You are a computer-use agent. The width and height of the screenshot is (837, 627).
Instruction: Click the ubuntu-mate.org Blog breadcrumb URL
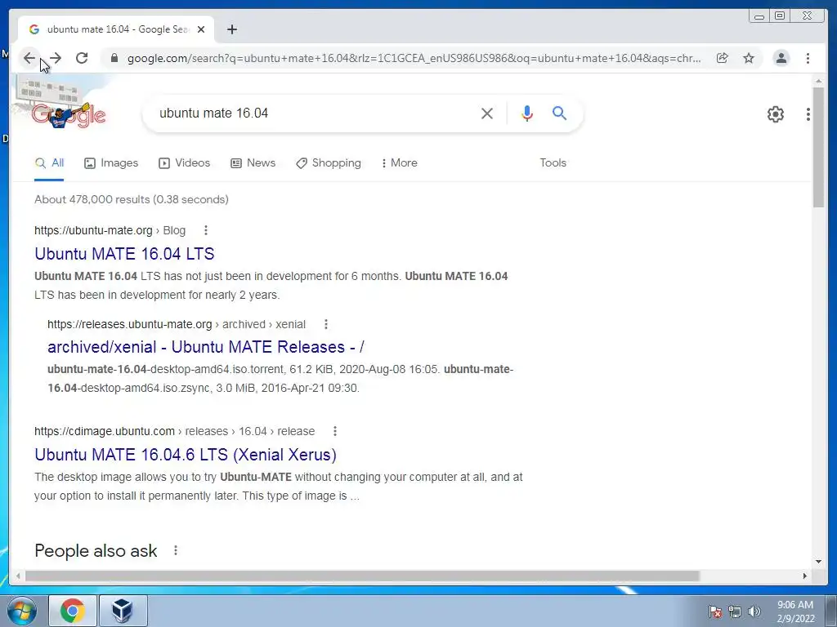[x=110, y=230]
